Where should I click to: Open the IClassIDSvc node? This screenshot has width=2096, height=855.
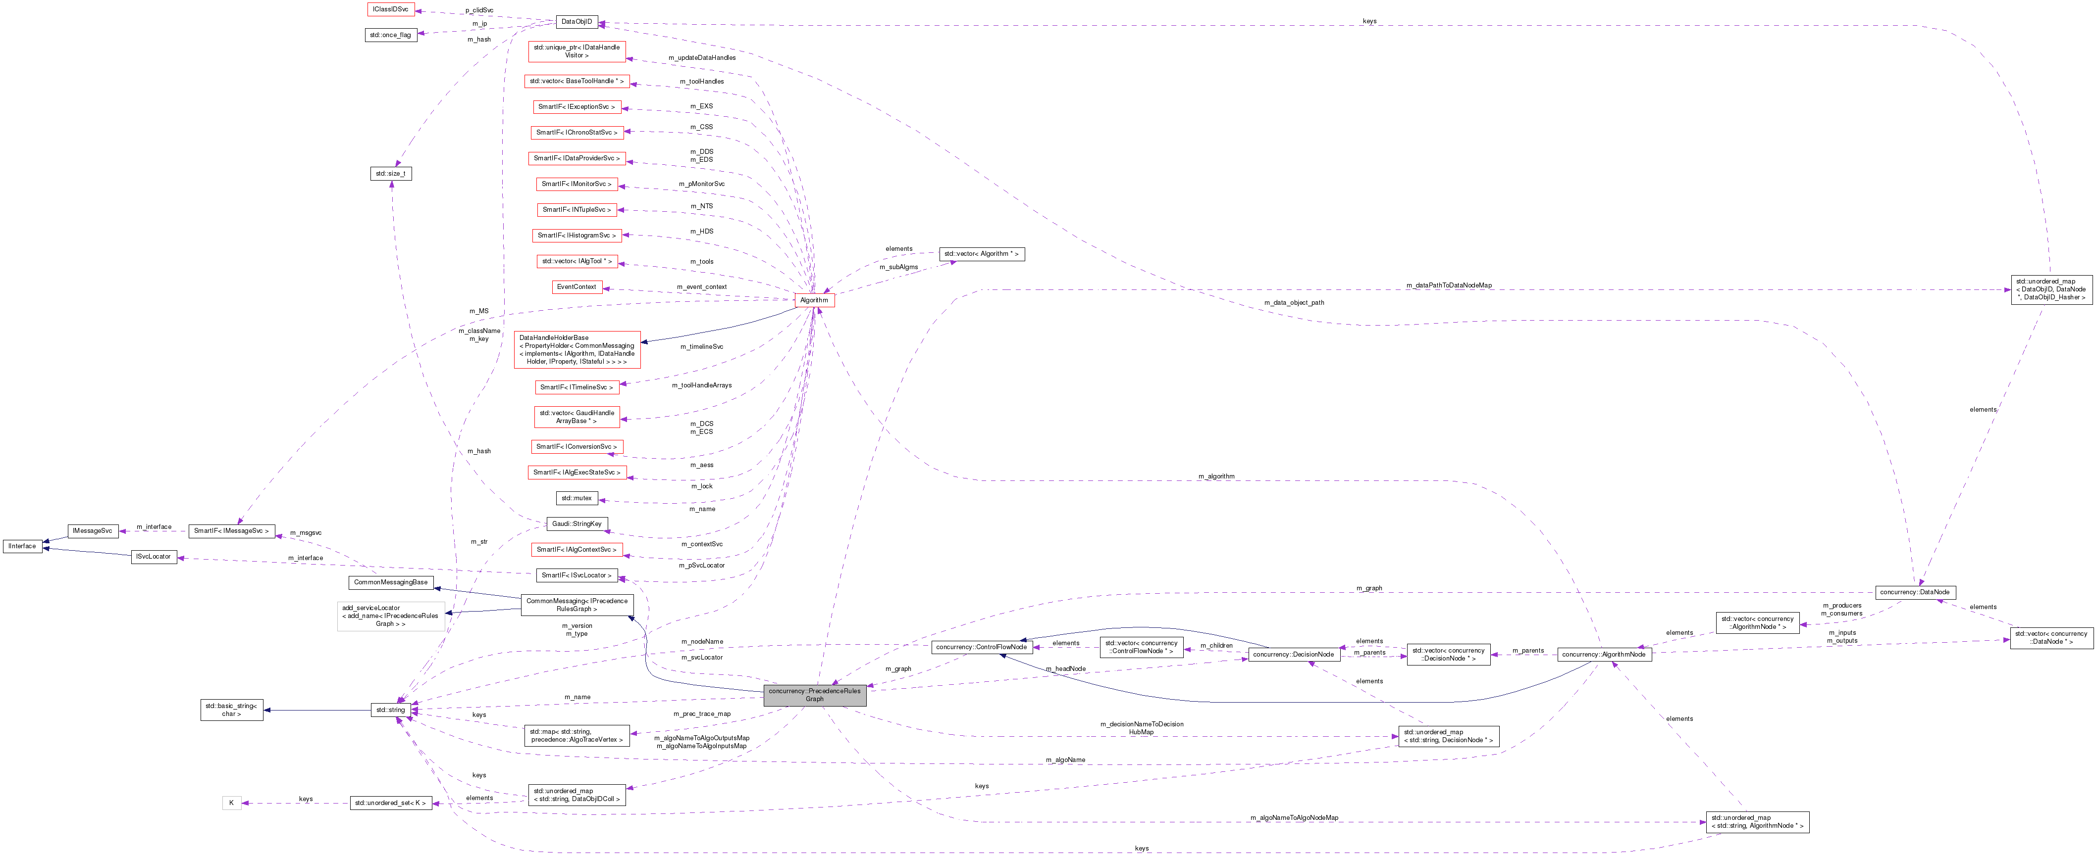[392, 9]
